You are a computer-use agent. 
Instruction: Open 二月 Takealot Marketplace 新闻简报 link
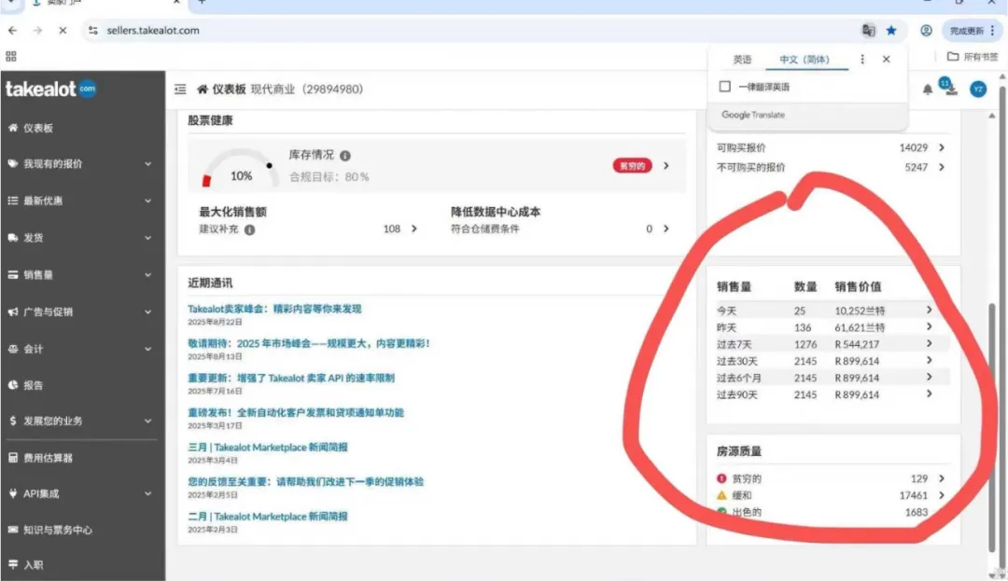pyautogui.click(x=268, y=517)
